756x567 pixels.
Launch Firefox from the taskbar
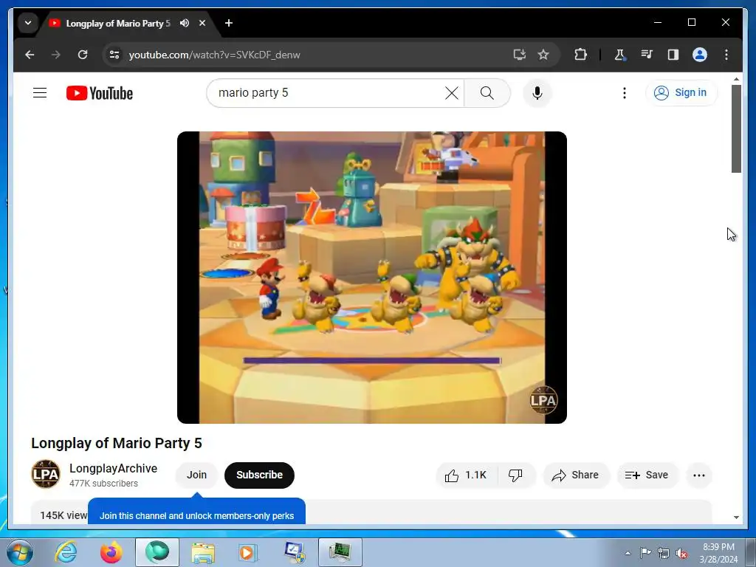point(111,552)
